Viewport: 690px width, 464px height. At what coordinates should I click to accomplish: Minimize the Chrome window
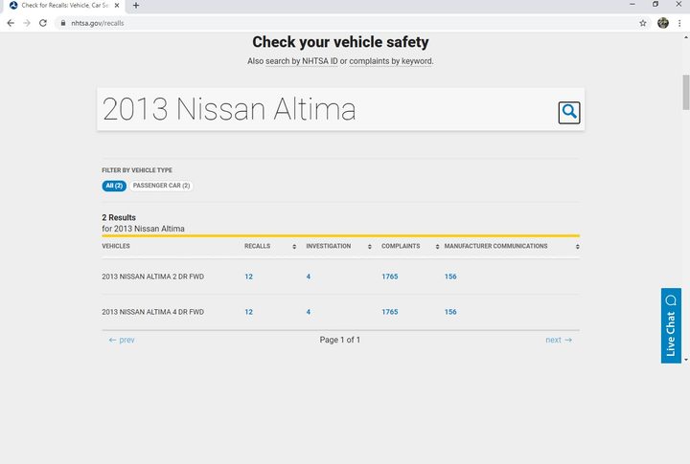(632, 5)
